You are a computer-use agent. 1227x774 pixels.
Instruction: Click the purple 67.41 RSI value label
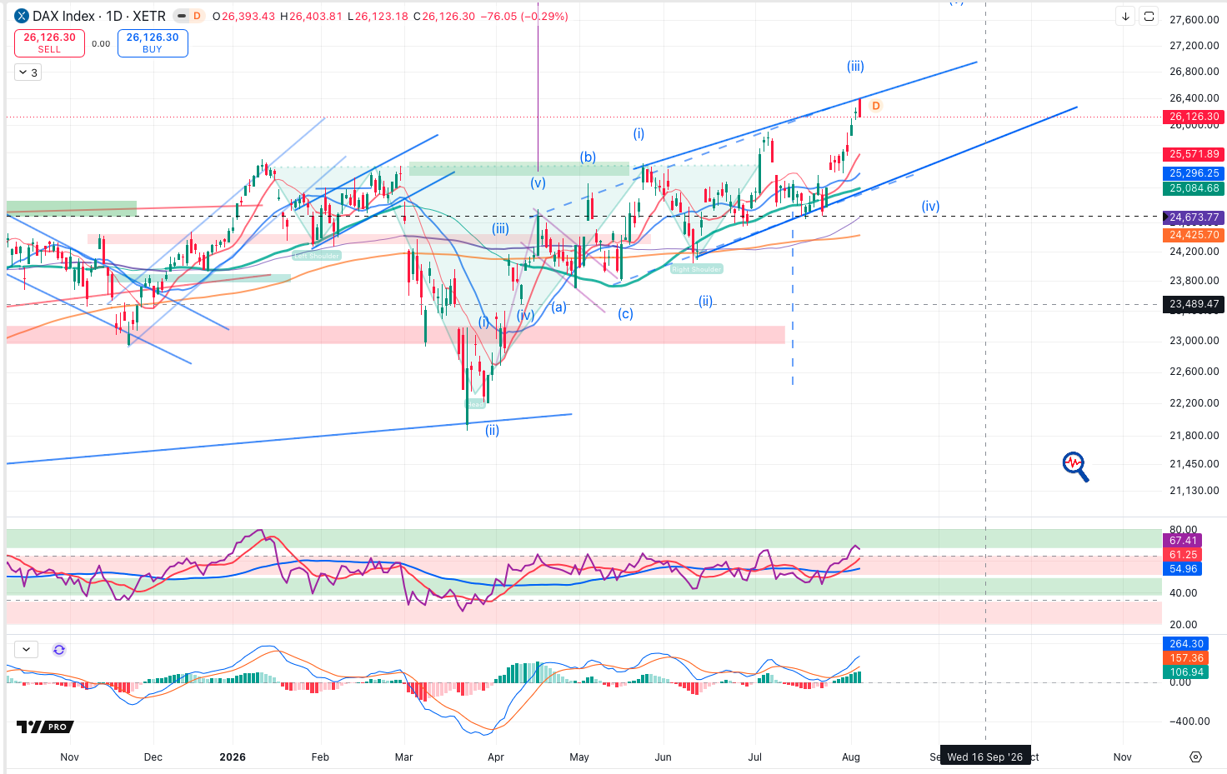tap(1183, 541)
